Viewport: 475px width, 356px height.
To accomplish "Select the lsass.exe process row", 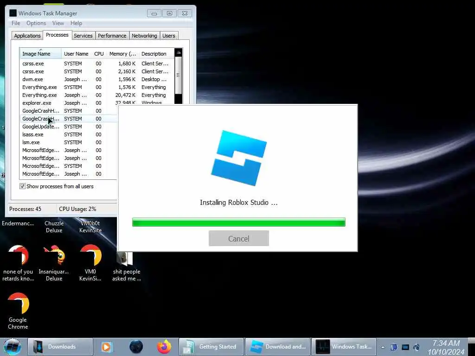I will tap(69, 134).
